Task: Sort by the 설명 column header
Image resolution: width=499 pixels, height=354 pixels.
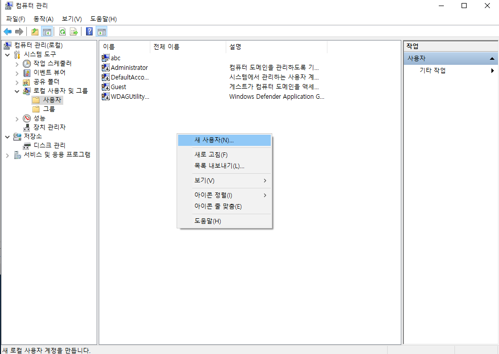Action: pos(276,47)
